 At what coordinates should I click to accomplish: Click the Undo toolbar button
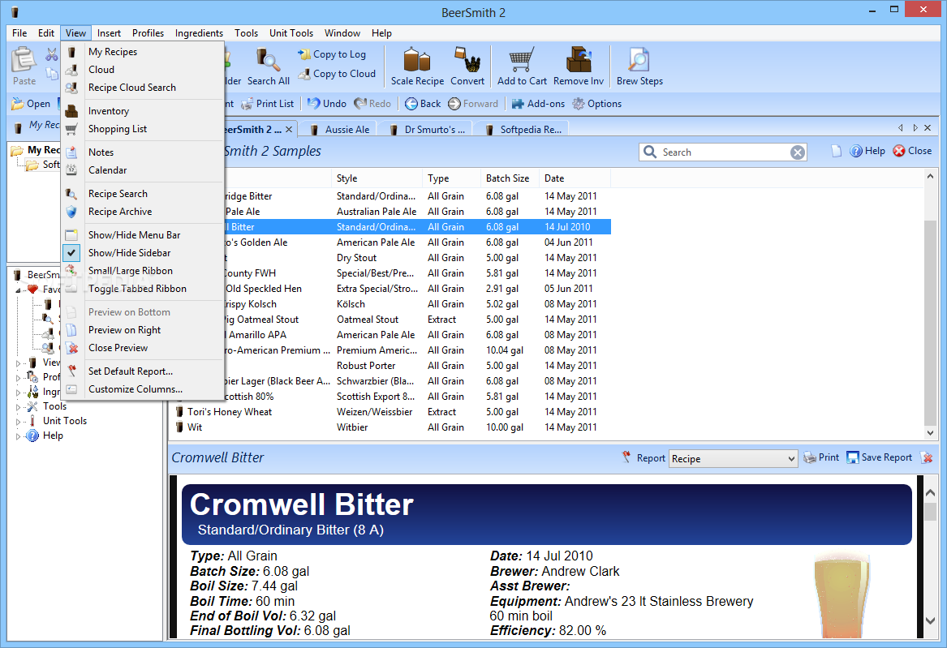point(327,104)
